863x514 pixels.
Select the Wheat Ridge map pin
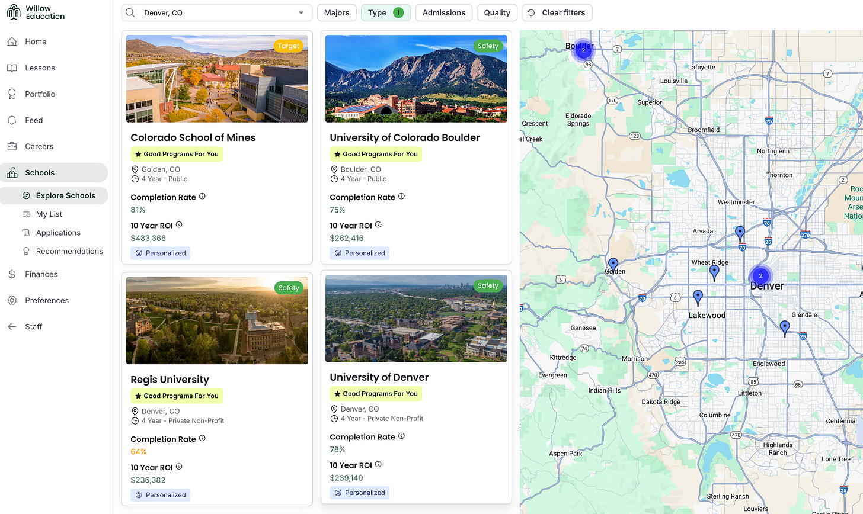[x=714, y=272]
